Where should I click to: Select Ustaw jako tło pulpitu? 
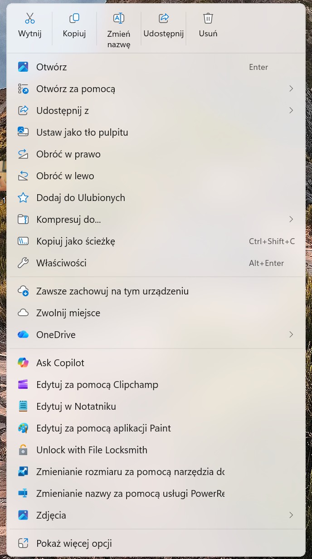pos(82,132)
